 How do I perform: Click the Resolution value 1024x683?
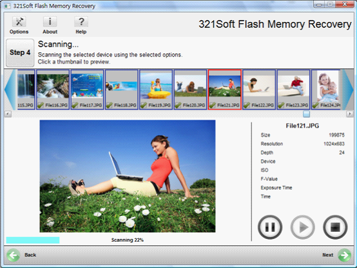click(334, 144)
